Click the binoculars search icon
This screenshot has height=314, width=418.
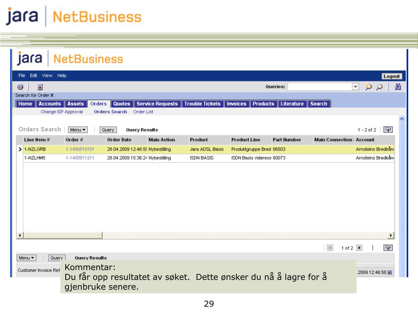(x=398, y=87)
